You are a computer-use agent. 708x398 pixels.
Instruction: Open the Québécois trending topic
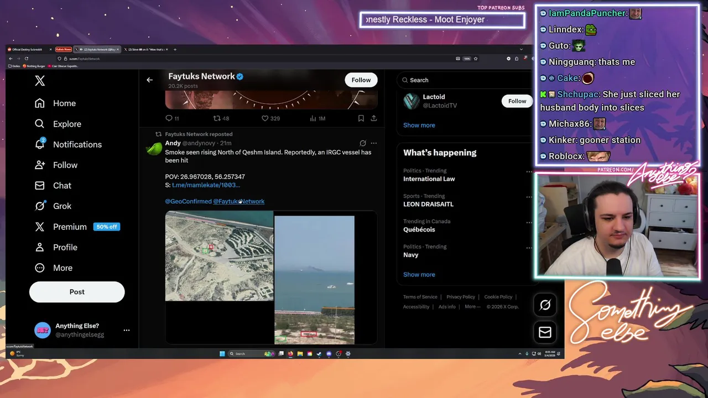click(x=419, y=230)
